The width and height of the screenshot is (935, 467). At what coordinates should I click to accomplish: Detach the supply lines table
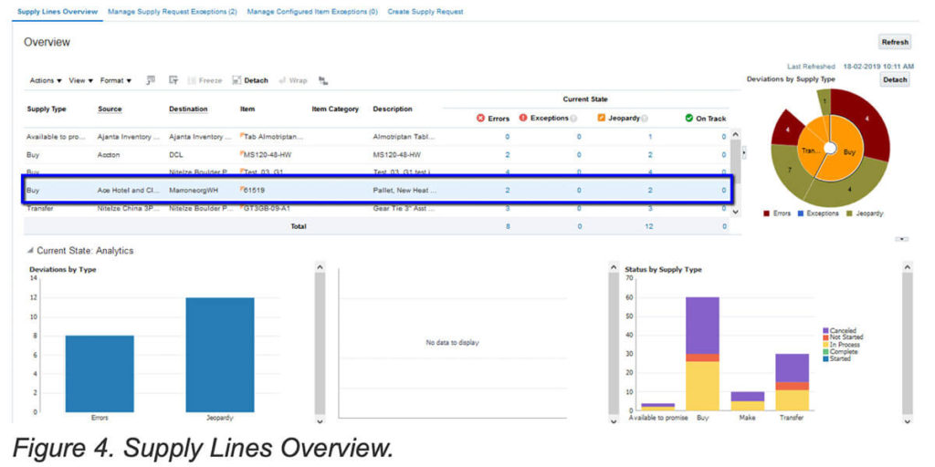click(x=250, y=80)
